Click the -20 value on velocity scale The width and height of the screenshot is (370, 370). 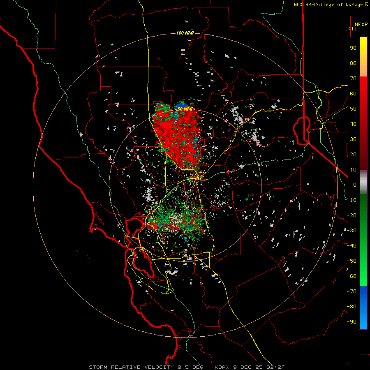[351, 215]
